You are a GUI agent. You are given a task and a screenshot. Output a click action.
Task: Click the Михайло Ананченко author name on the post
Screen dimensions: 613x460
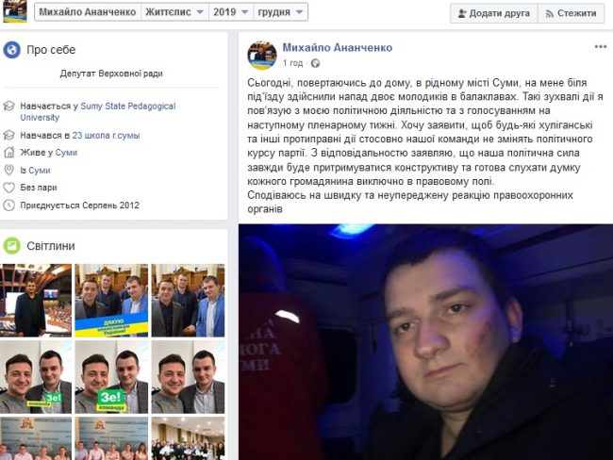(338, 48)
